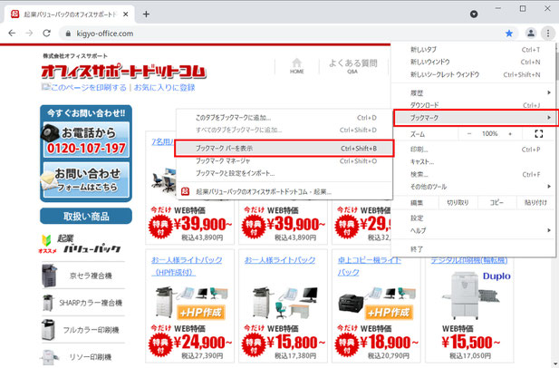Click the telephone icon in contact box
The height and width of the screenshot is (368, 559).
pos(50,132)
